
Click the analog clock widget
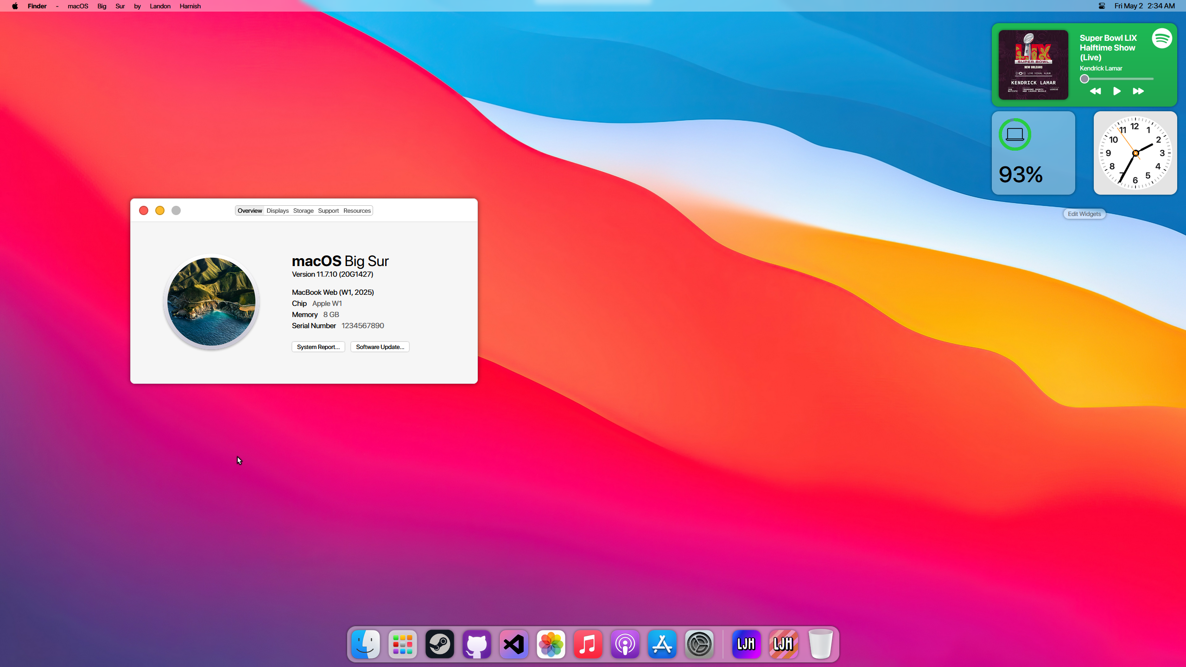tap(1135, 153)
